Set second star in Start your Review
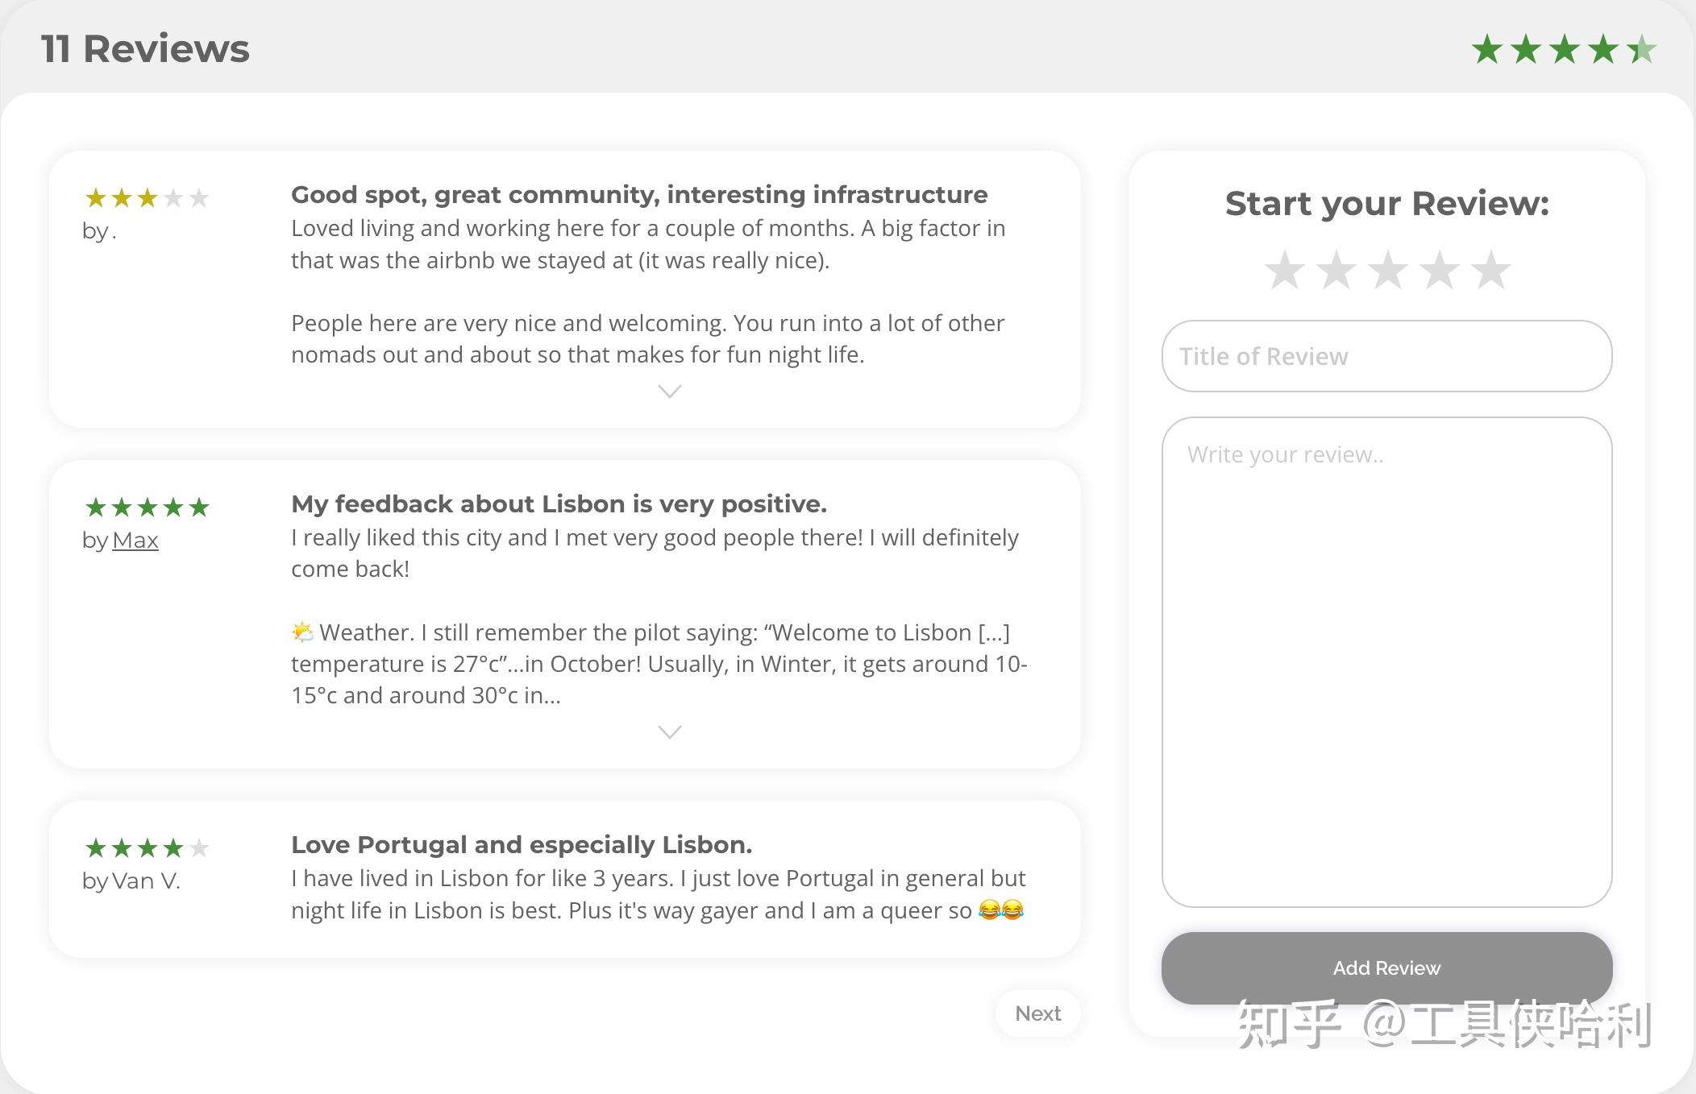Viewport: 1696px width, 1094px height. point(1336,270)
